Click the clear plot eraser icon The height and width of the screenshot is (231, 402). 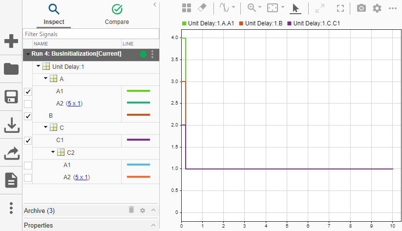tap(202, 8)
